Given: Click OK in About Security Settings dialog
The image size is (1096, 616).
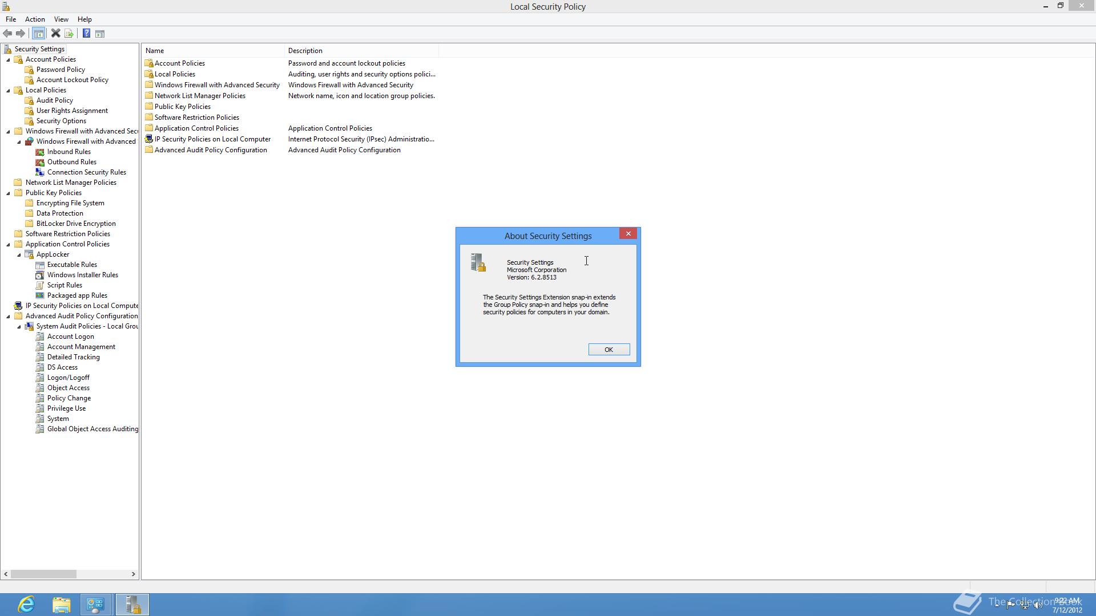Looking at the screenshot, I should pos(609,350).
